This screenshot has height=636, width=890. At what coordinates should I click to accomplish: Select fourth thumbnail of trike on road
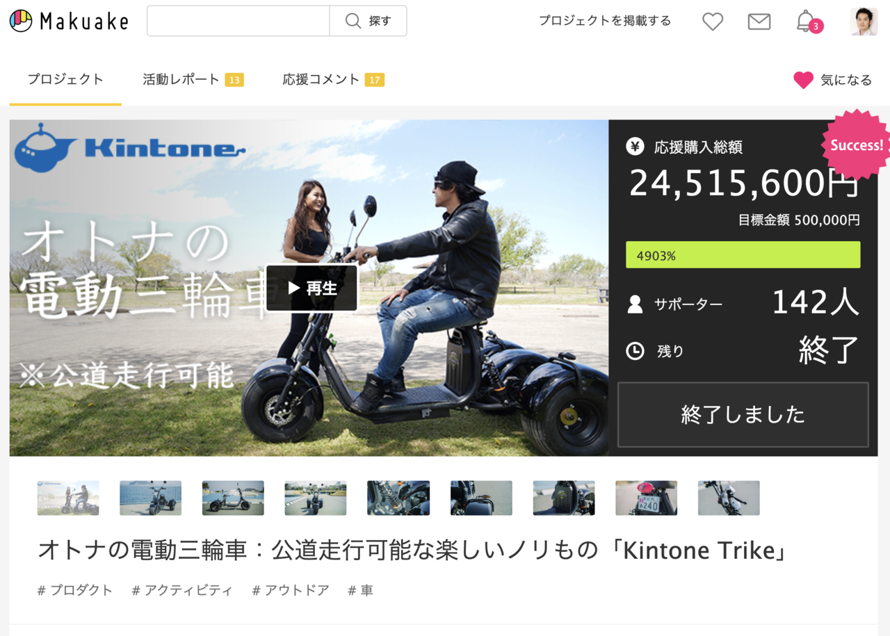pos(316,498)
